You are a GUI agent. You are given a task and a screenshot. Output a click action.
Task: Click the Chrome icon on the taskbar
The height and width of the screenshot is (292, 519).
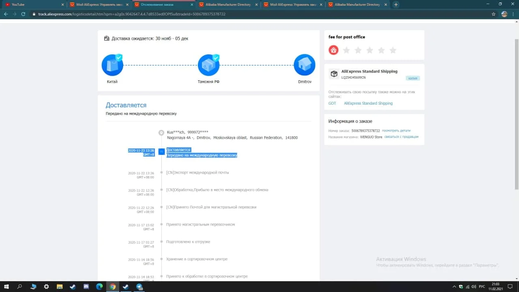coord(113,287)
